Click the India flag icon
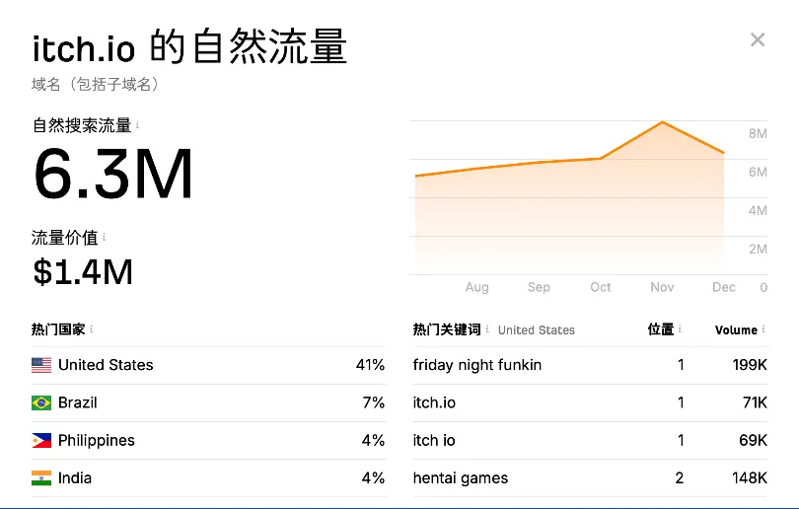 pos(41,477)
